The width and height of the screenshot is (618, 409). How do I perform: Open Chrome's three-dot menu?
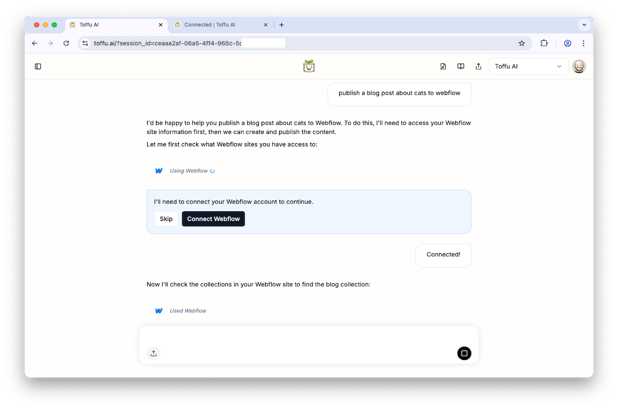[584, 43]
